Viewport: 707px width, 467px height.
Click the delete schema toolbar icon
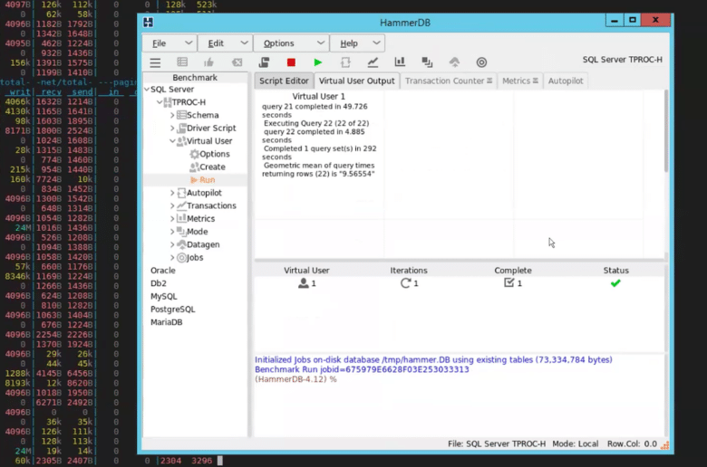(237, 62)
